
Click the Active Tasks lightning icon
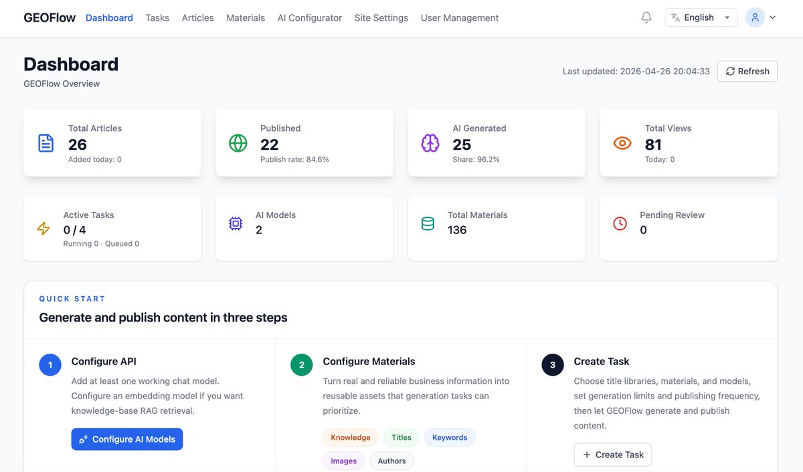coord(43,229)
